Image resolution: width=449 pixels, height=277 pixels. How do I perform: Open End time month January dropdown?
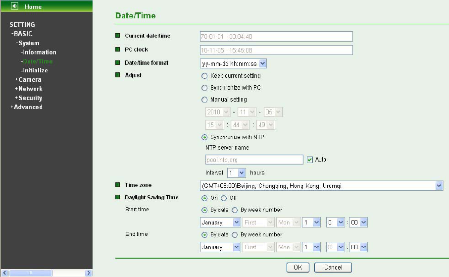pyautogui.click(x=220, y=247)
